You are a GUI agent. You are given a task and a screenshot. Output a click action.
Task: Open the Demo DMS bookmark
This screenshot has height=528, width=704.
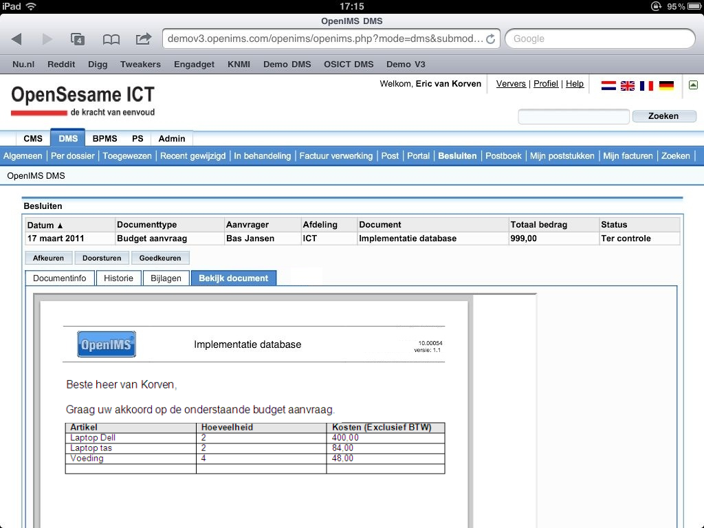287,64
